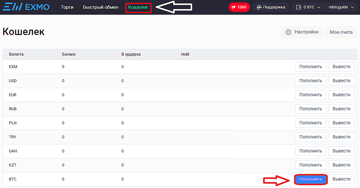Open Мои счета
Screen dimensions: 360x188
point(341,32)
